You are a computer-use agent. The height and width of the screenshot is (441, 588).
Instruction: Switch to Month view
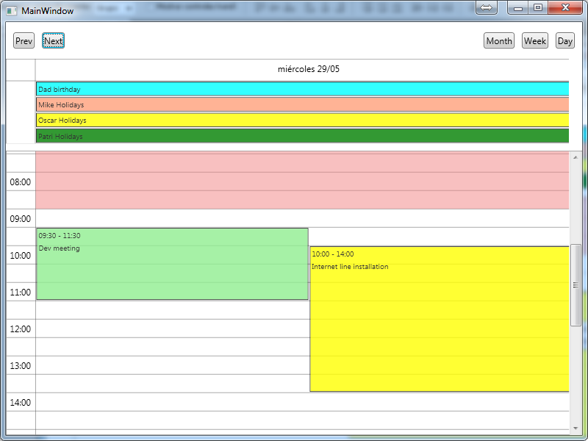point(498,41)
